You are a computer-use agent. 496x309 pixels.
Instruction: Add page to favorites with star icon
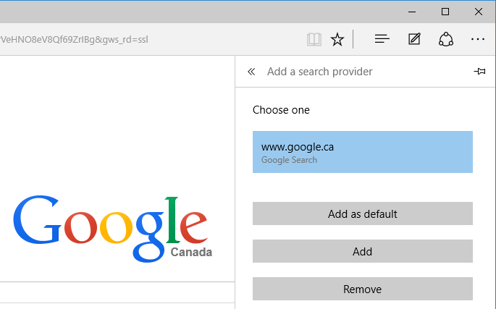click(x=337, y=40)
